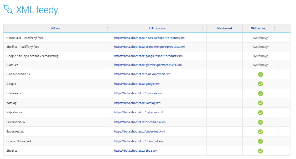Screen dimensions: 296x159
Task: Select 'Zboží.cz - Rozšířený feed' row name
Action: coord(23,47)
